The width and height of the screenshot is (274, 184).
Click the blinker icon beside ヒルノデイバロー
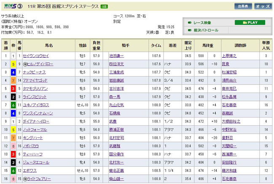click(x=26, y=64)
